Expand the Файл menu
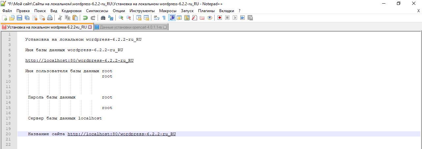This screenshot has width=422, height=149. click(7, 11)
